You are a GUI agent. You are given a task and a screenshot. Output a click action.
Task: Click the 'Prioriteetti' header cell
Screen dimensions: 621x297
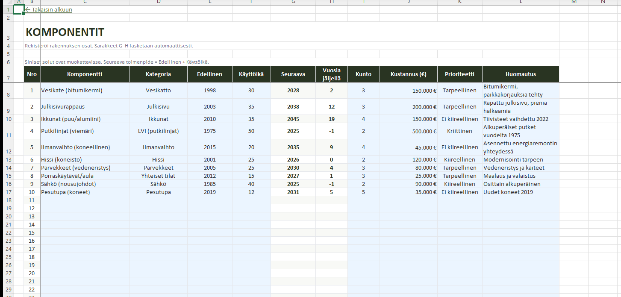click(x=459, y=74)
